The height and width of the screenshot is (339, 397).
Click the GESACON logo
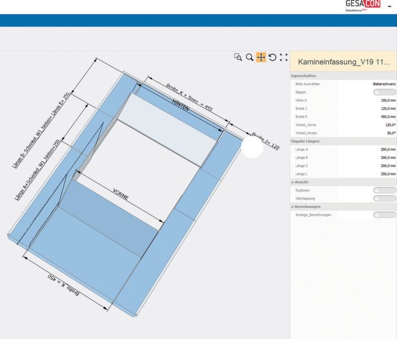[363, 5]
